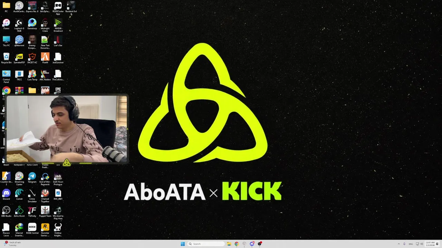Select the FACEIT AC shortcut
The height and width of the screenshot is (248, 442).
tap(32, 58)
